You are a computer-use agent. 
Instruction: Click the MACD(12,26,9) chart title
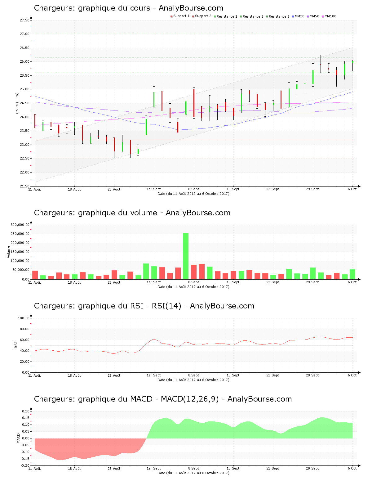163,399
